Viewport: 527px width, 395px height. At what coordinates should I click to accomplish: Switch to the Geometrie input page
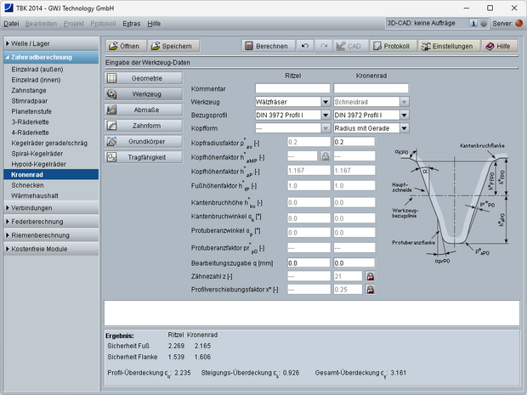point(143,77)
